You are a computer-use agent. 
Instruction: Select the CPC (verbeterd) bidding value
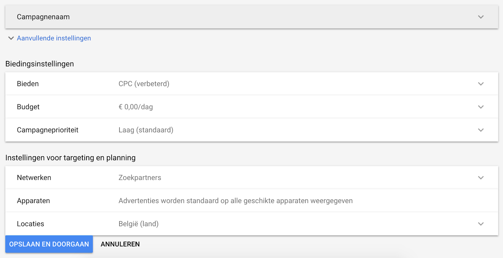[144, 84]
